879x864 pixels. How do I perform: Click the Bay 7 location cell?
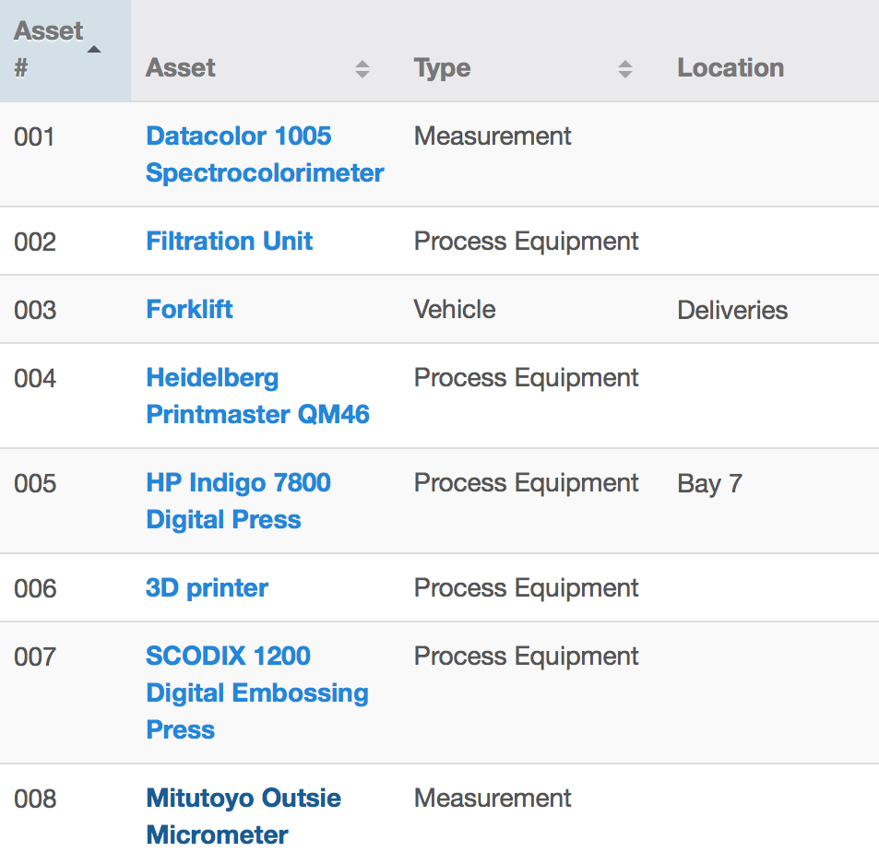coord(709,483)
